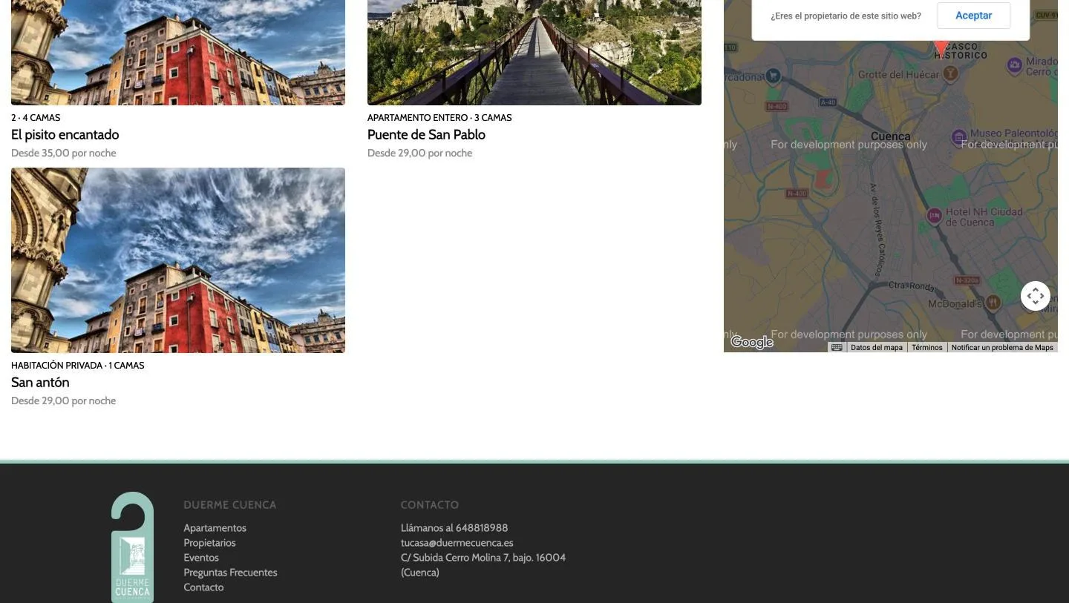Image resolution: width=1069 pixels, height=603 pixels.
Task: Click the El pisito encantado photo
Action: coord(178,52)
